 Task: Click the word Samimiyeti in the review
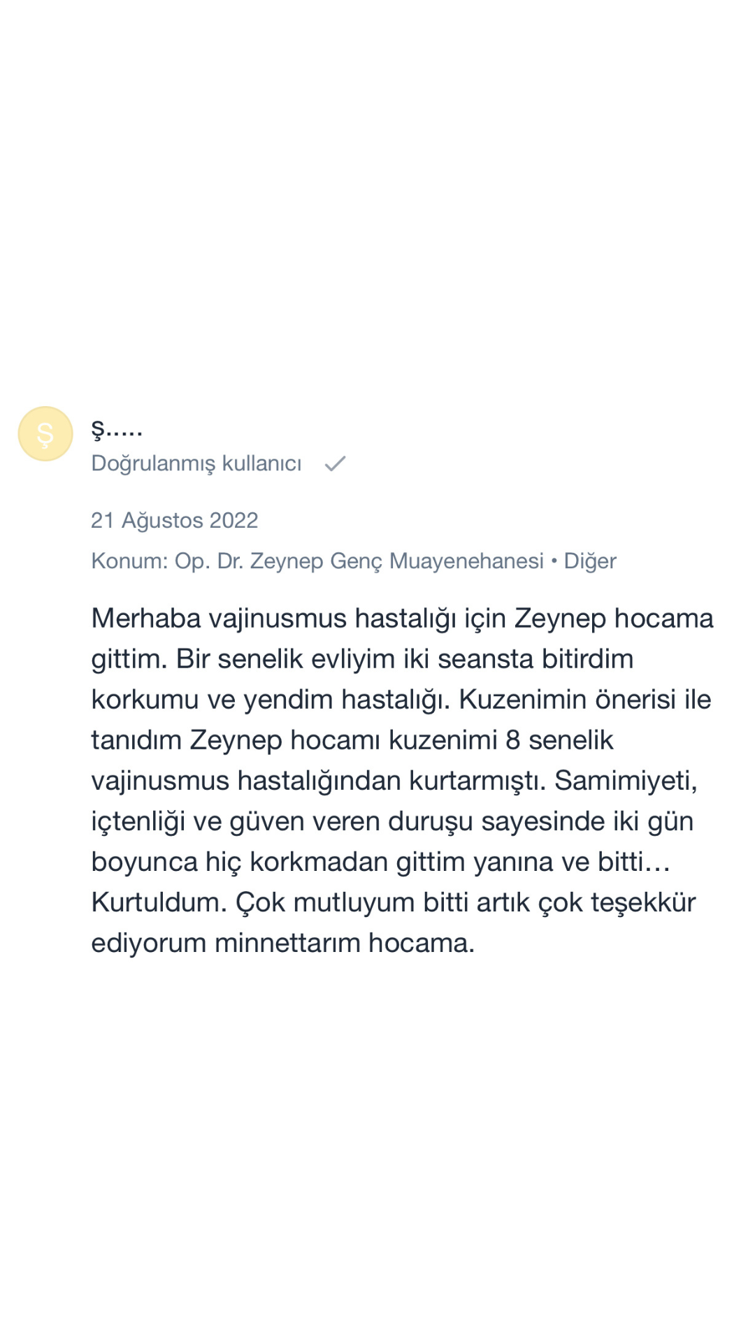pos(626,781)
